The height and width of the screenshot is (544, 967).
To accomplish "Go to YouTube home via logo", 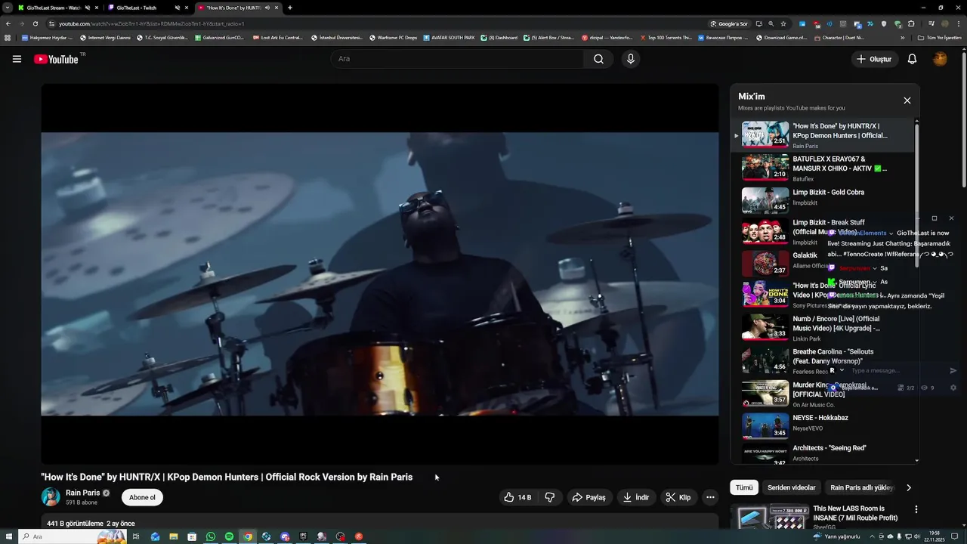I will [x=56, y=59].
